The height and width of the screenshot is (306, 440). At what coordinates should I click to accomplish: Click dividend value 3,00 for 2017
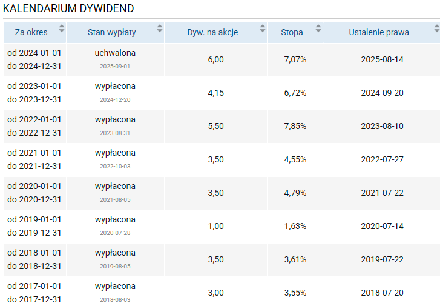pyautogui.click(x=215, y=293)
